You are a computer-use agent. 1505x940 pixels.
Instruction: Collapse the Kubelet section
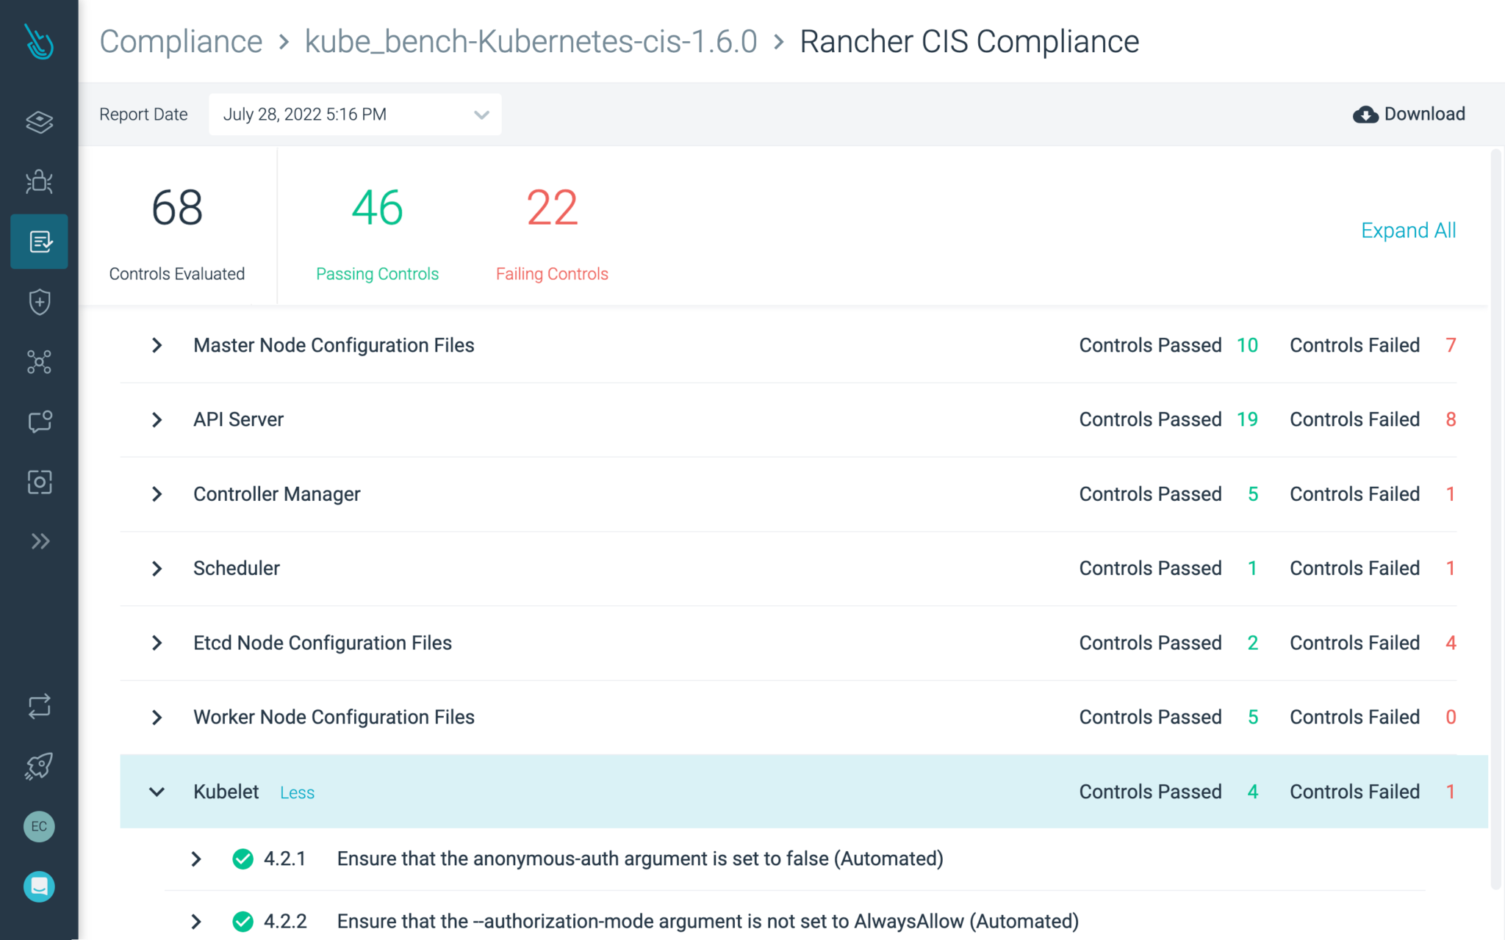[156, 792]
